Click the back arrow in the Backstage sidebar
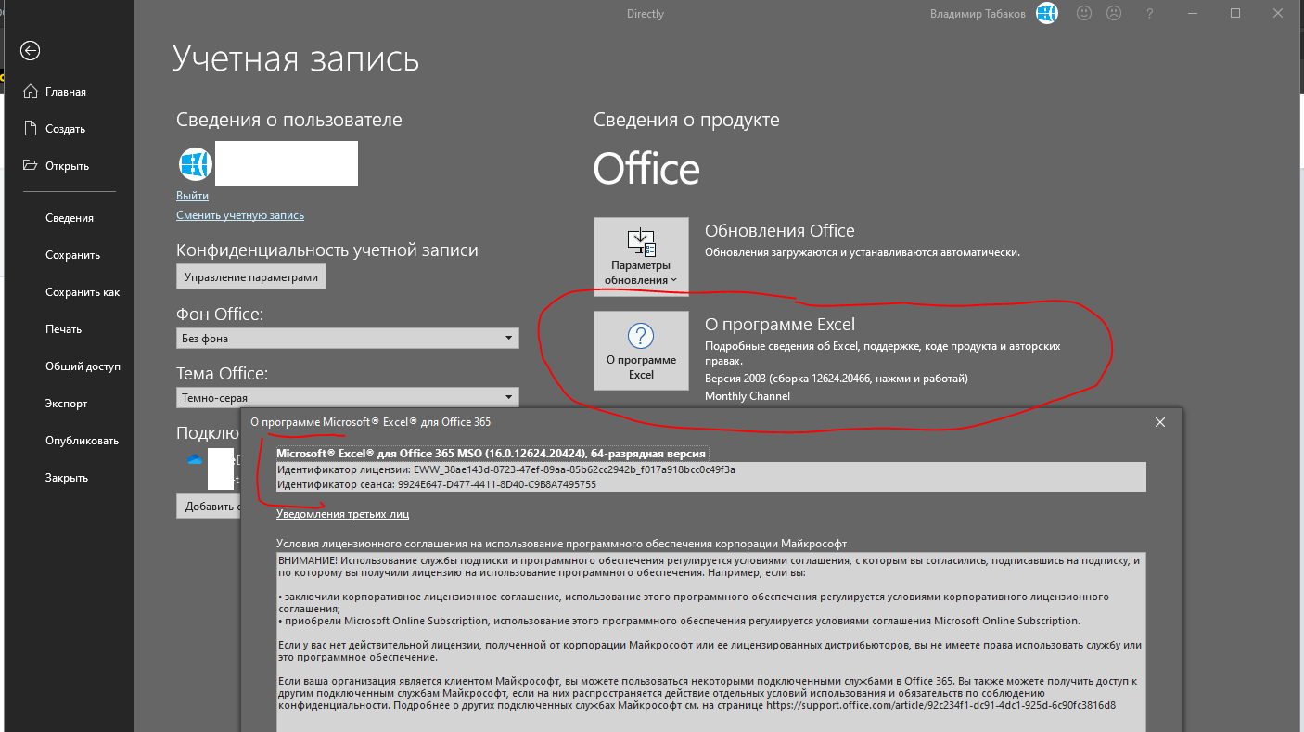The height and width of the screenshot is (732, 1304). (x=31, y=51)
